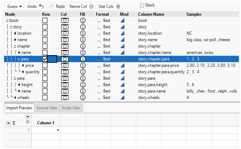The height and width of the screenshot is (149, 241).
Task: Click the Mod triangle icon in the story.chapter.para row
Action: [x=122, y=59]
